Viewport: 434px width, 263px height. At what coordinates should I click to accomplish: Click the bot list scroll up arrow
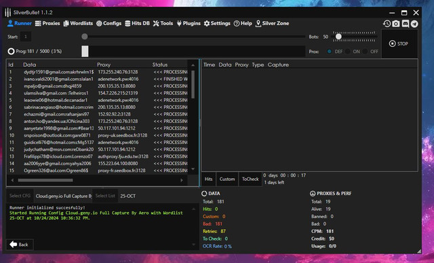[x=193, y=65]
